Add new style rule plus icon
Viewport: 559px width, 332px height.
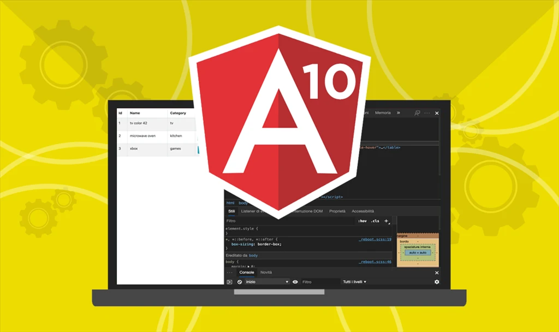(x=386, y=221)
